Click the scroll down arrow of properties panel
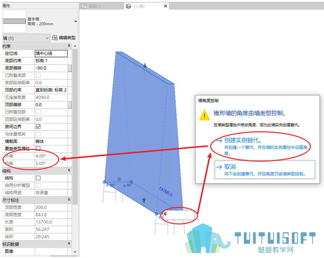The width and height of the screenshot is (324, 258). [x=75, y=252]
